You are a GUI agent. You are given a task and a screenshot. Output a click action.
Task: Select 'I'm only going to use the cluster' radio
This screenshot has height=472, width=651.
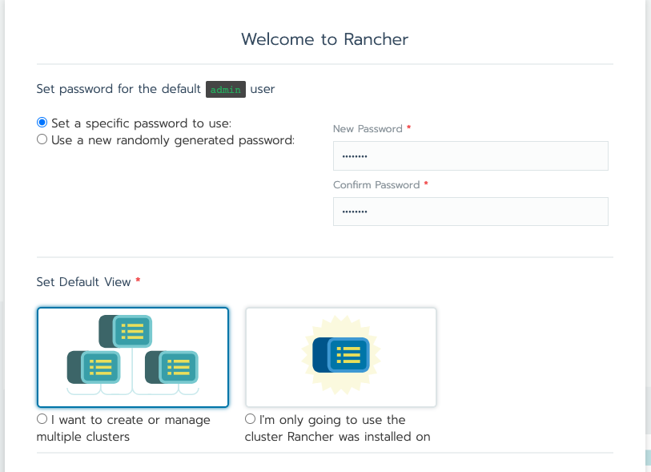pos(250,419)
